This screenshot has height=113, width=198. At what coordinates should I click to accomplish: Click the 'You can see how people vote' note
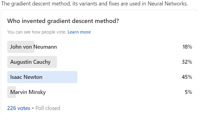[x=37, y=32]
